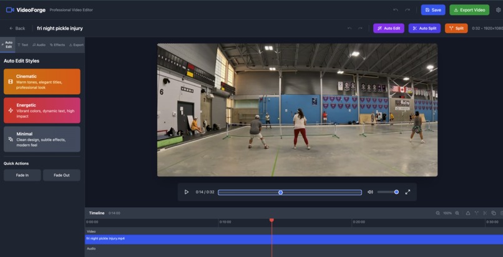Click the volume slider handle
The height and width of the screenshot is (257, 503).
[396, 192]
